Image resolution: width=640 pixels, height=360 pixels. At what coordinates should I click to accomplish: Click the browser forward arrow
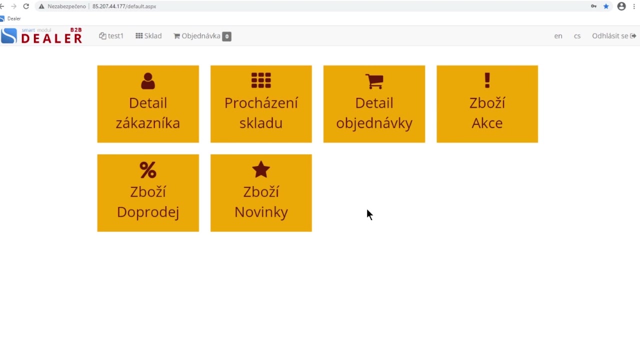[x=13, y=6]
